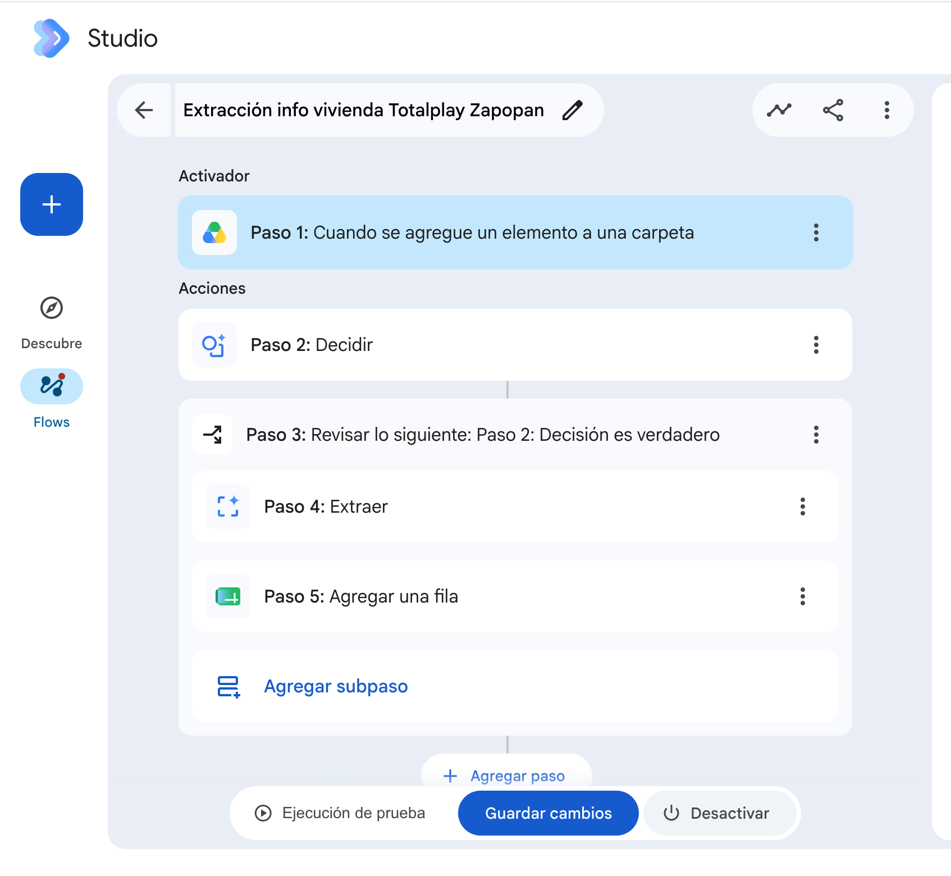This screenshot has width=951, height=876.
Task: Click the Descubre label
Action: point(52,343)
